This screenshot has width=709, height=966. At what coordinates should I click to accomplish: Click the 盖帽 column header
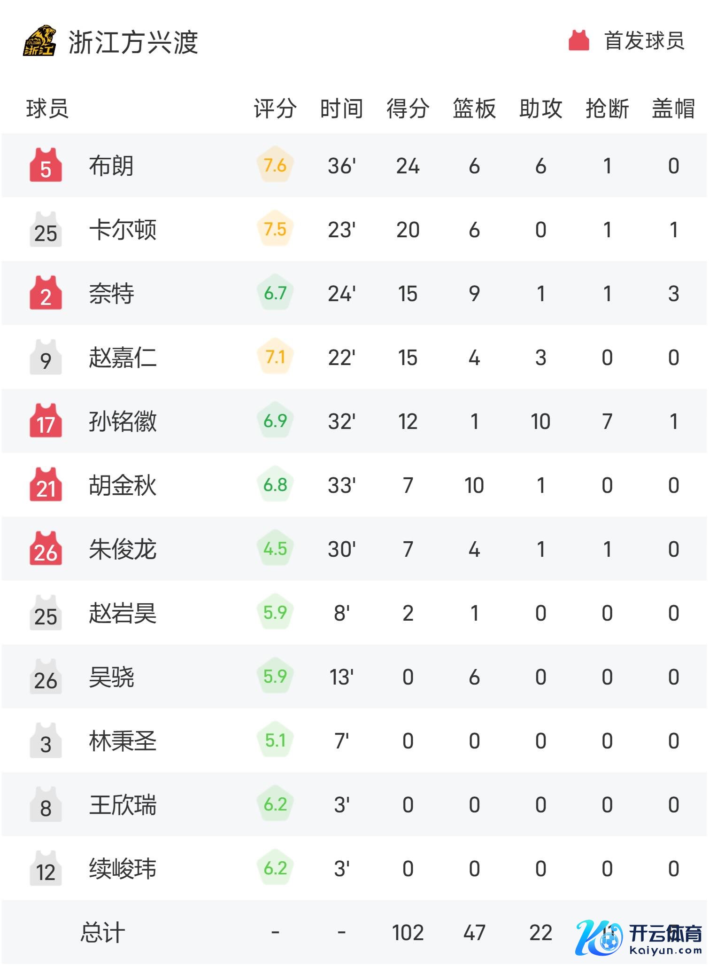click(x=673, y=109)
